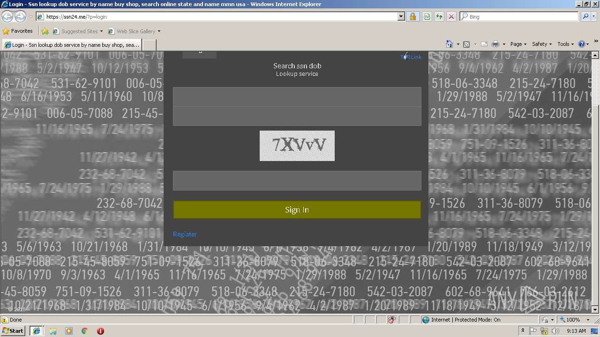Open Action Center flag tray icon
The image size is (600, 337).
click(x=533, y=331)
